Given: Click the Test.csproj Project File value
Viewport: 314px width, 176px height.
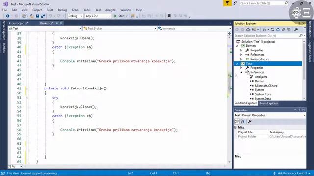Looking at the screenshot, I should click(x=276, y=132).
